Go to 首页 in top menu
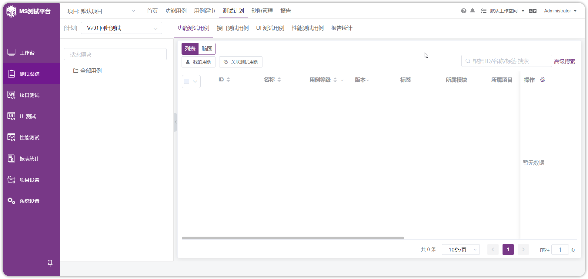Image resolution: width=588 pixels, height=279 pixels. (x=152, y=11)
